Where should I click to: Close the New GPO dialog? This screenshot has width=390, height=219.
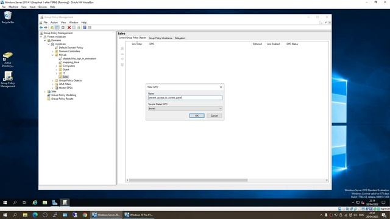221,87
